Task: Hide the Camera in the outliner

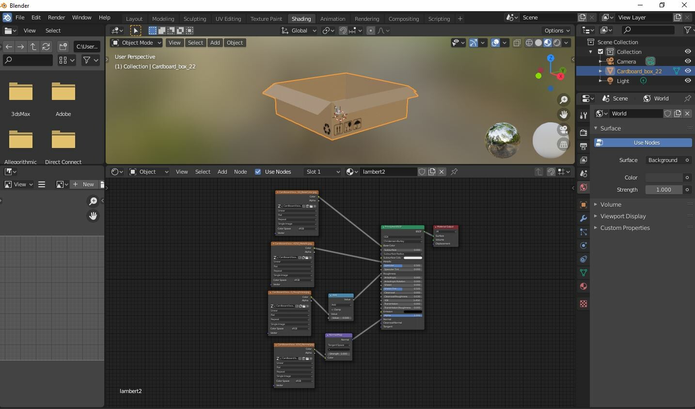Action: coord(688,61)
